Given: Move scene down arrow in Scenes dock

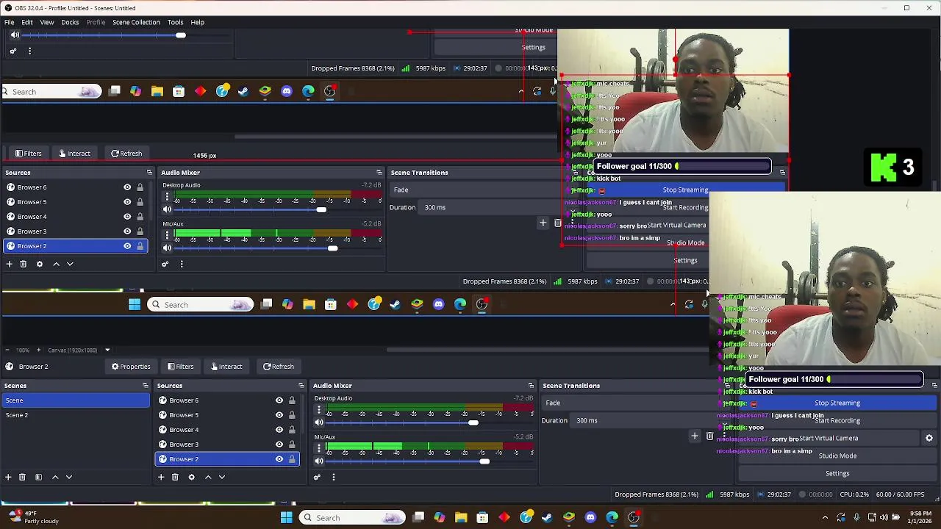Looking at the screenshot, I should click(69, 477).
